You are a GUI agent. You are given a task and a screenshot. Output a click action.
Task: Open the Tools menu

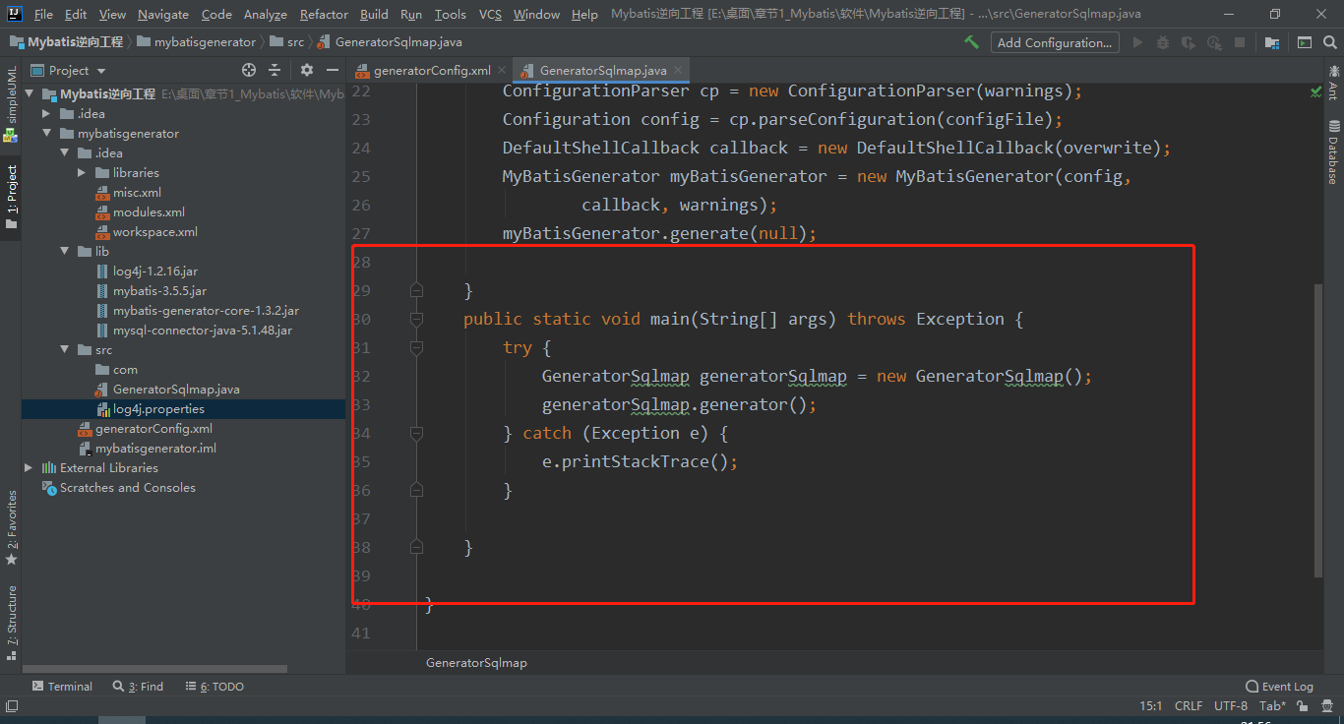click(x=451, y=15)
